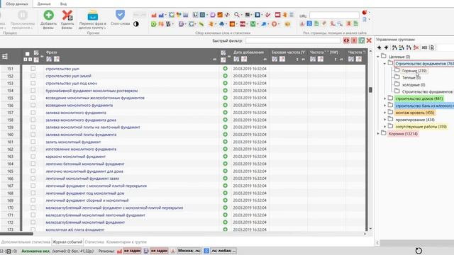
Task: Tick checkbox for row 166 ленточный монолитный фундамент сваях
Action: pos(33,178)
